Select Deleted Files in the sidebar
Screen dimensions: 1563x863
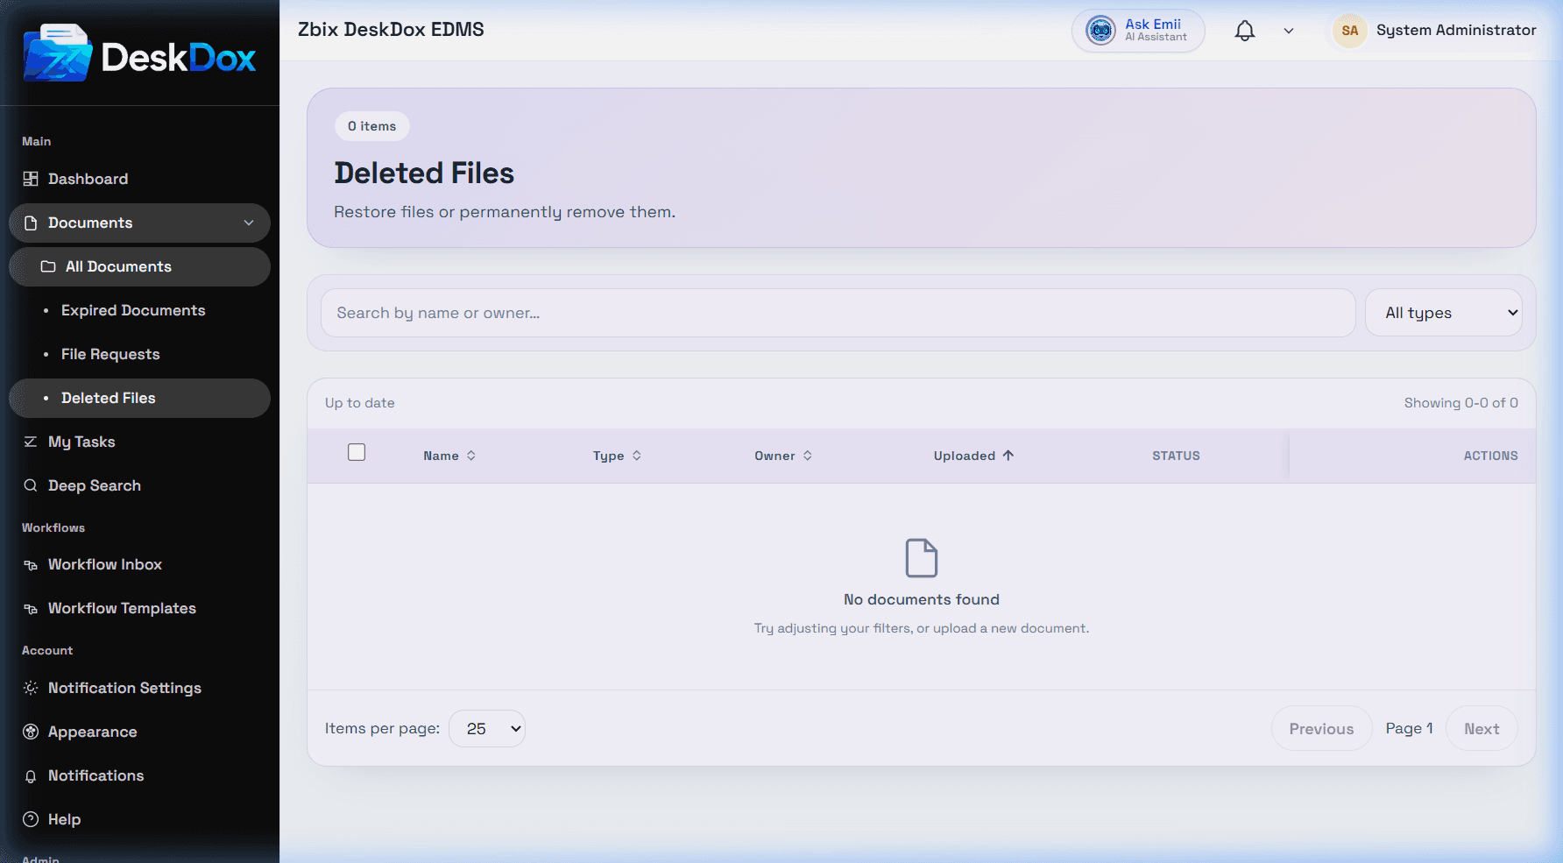[140, 398]
